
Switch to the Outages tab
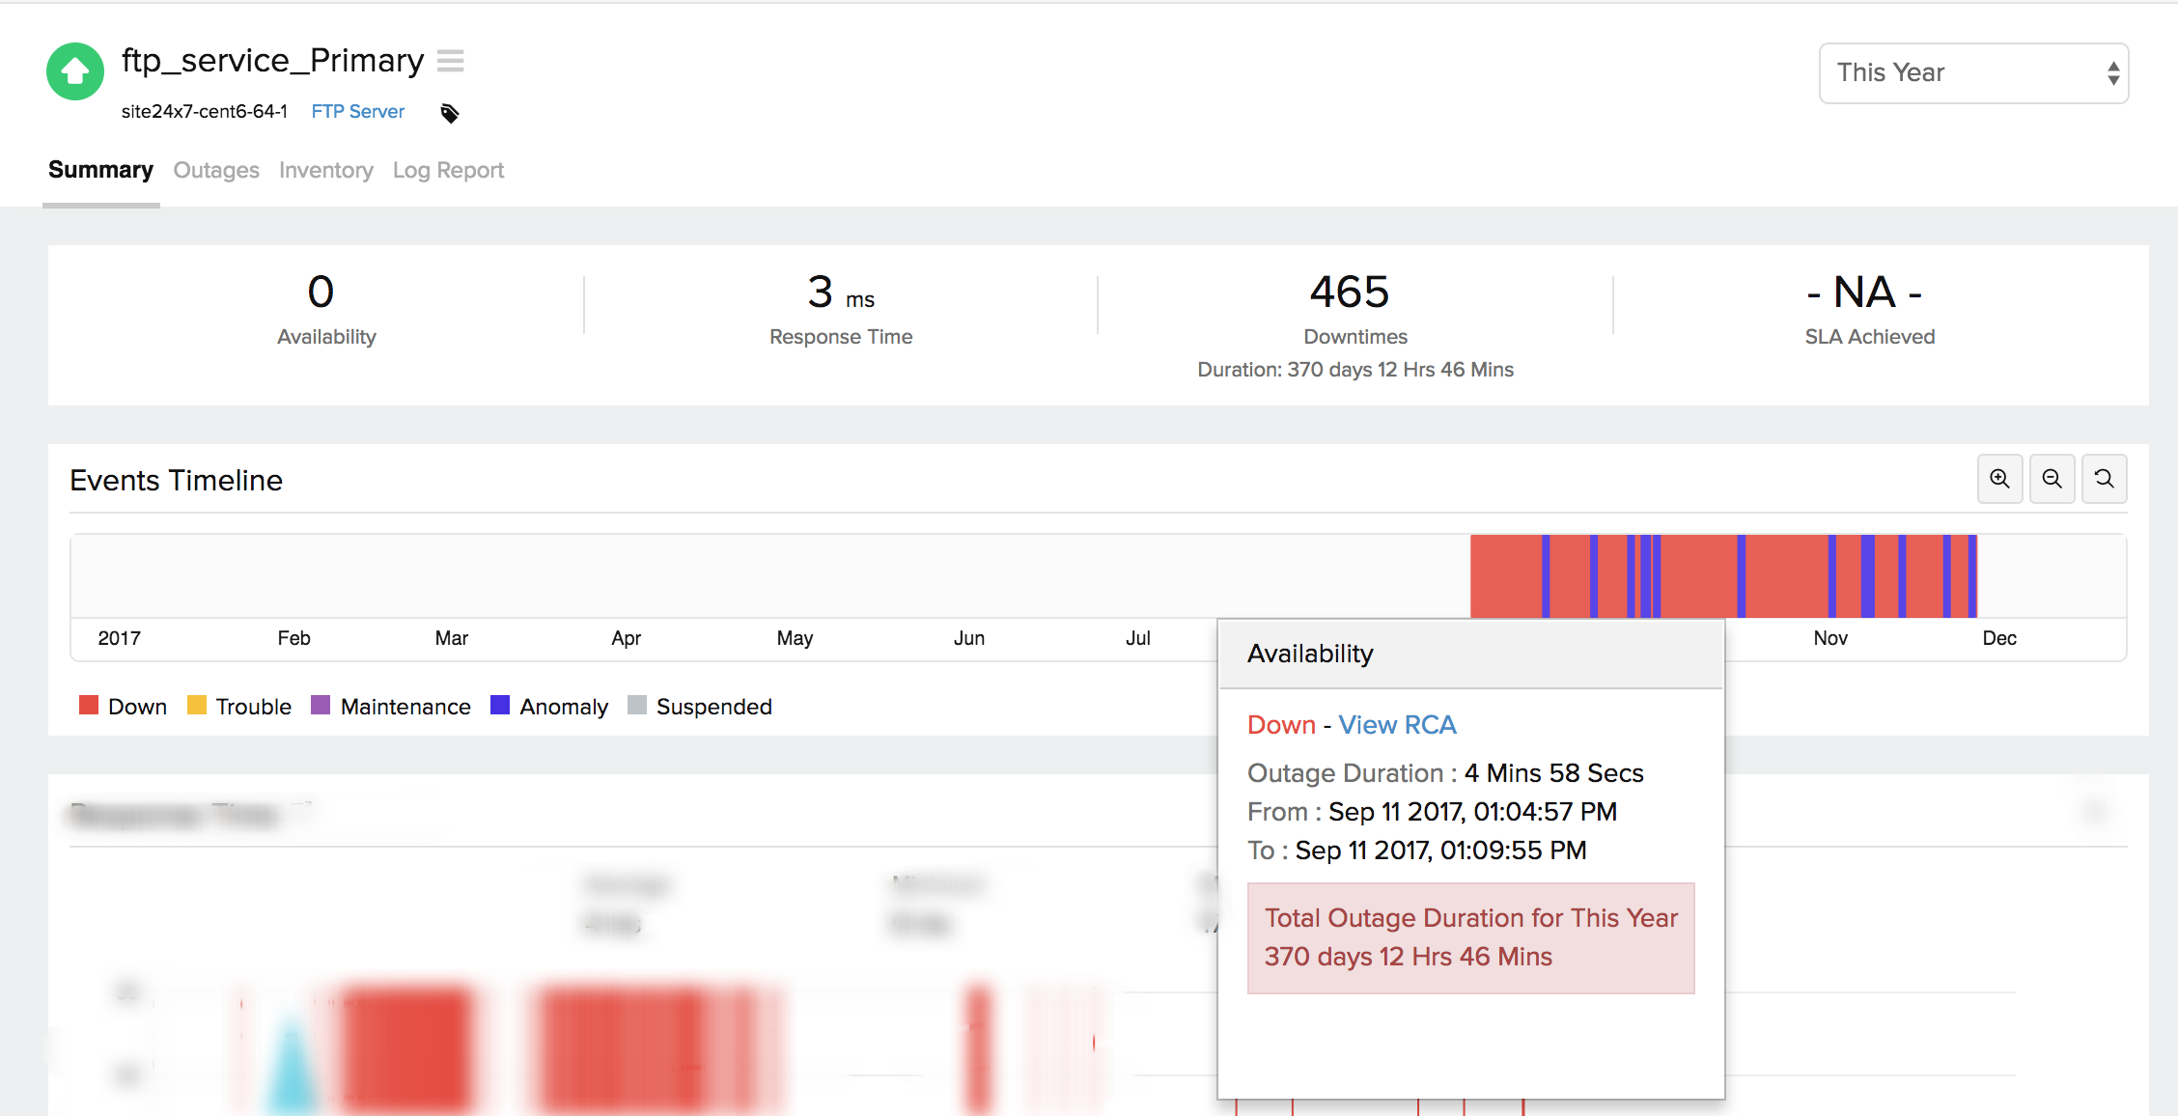[x=216, y=170]
